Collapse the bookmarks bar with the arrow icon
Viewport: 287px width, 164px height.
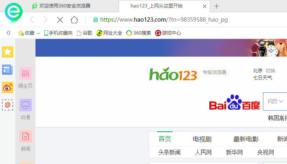coord(8,33)
